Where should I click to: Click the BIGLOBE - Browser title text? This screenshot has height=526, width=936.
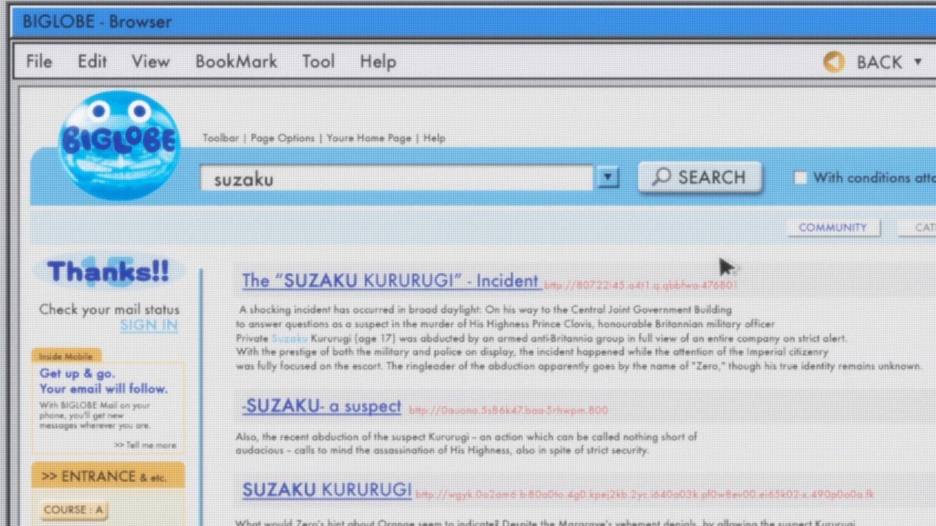tap(97, 21)
